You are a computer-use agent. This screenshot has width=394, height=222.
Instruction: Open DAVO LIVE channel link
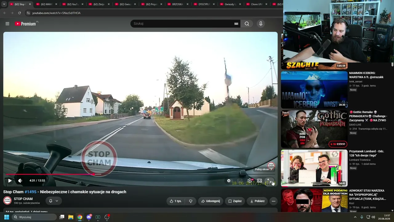point(355,125)
